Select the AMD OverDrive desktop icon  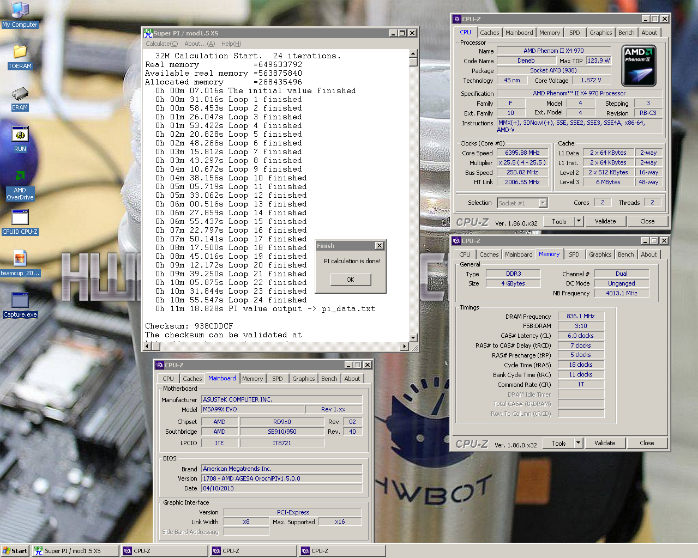coord(20,185)
